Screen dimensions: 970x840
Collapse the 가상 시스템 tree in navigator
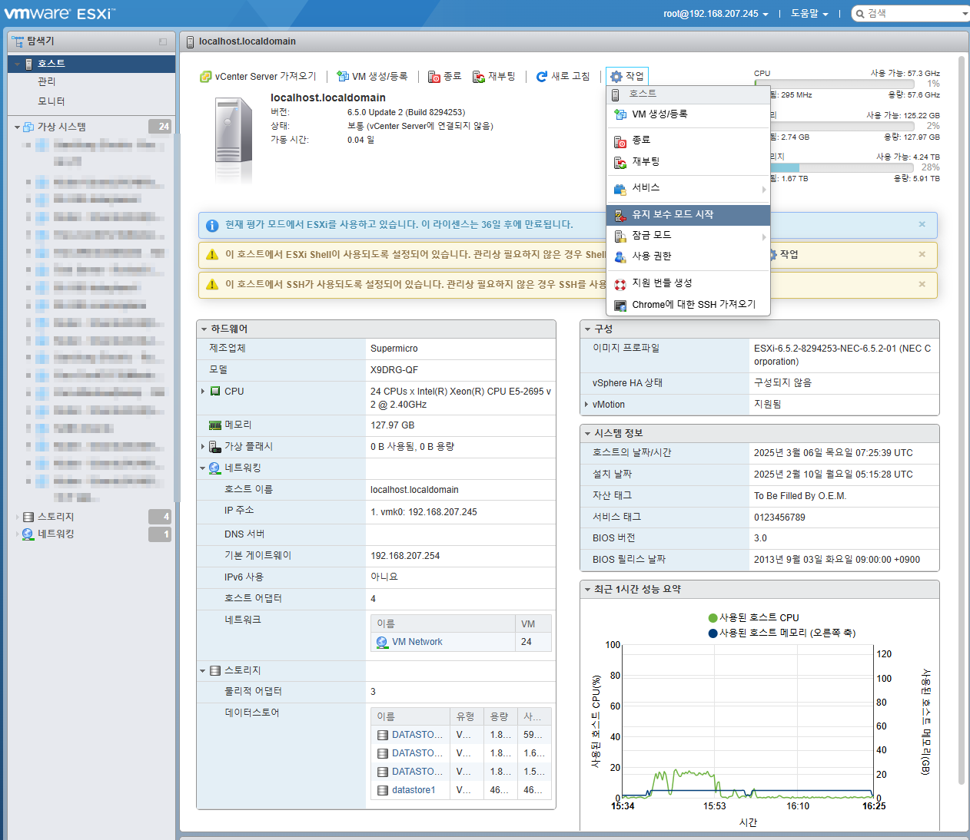point(17,127)
